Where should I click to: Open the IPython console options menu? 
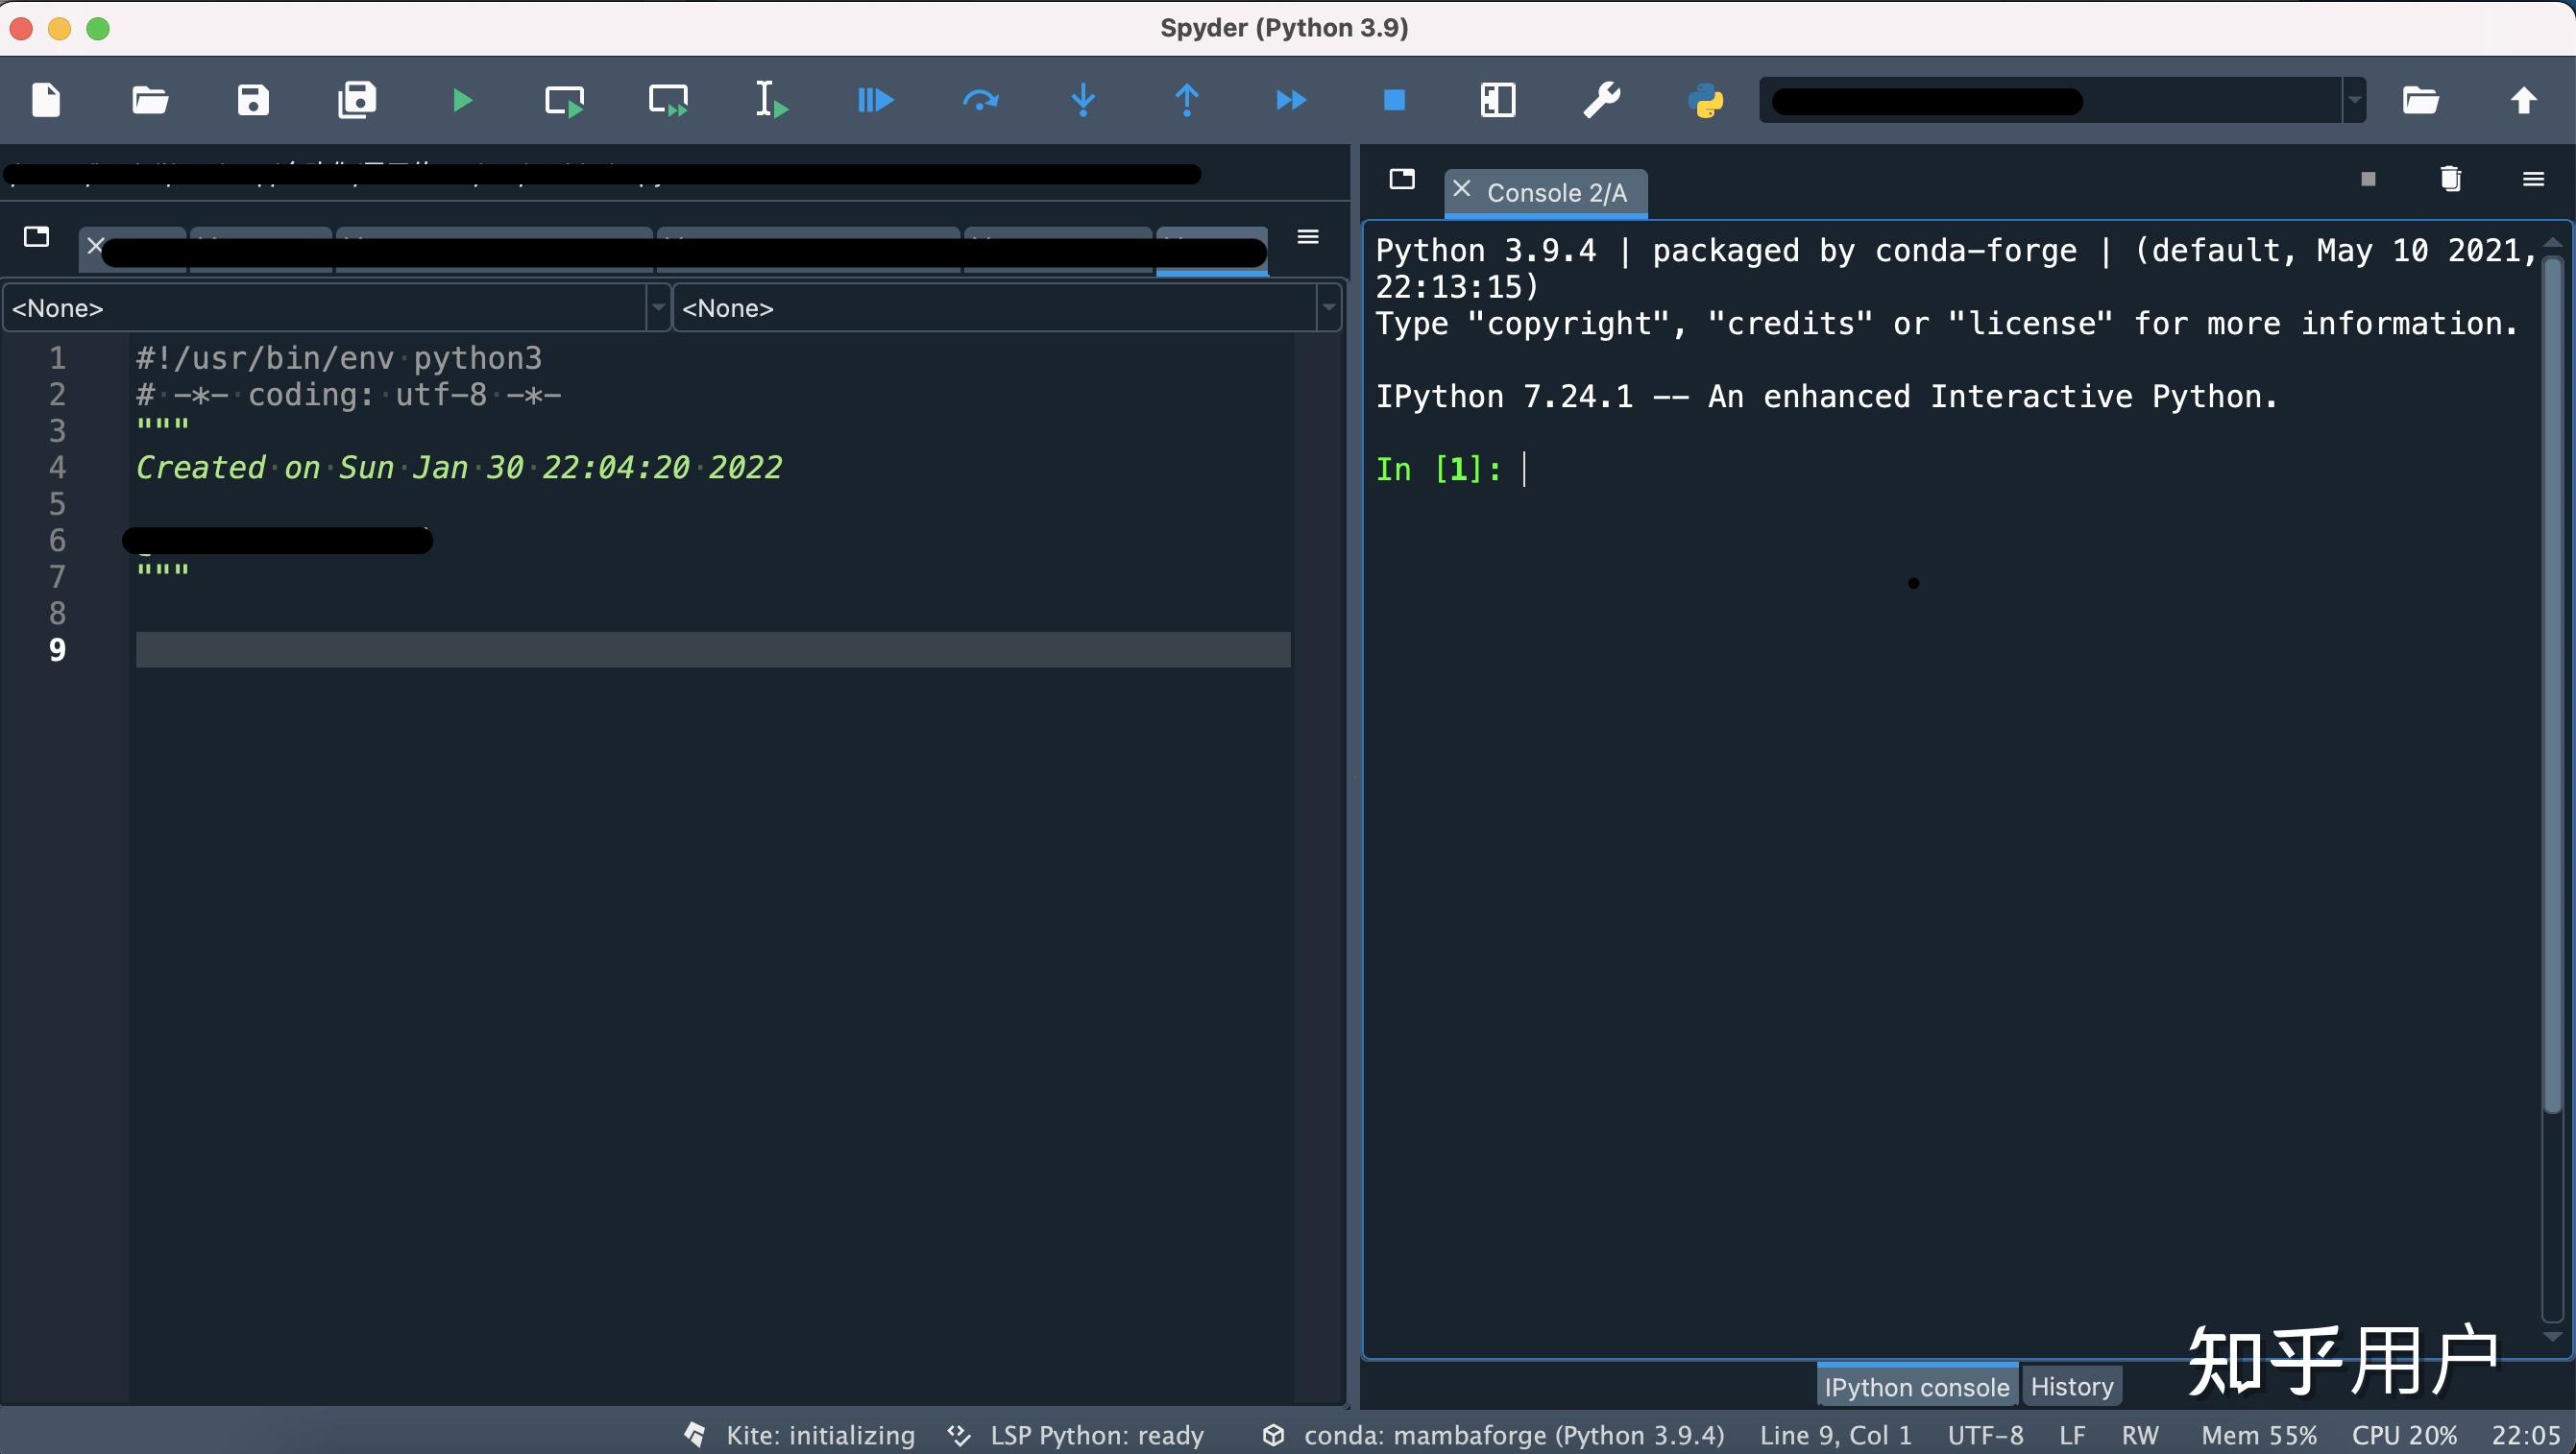2533,179
